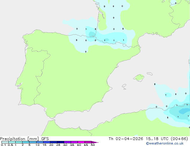Click the '(00+66)' forecast offset text
Viewport: 190px width, 146px height.
(179, 139)
